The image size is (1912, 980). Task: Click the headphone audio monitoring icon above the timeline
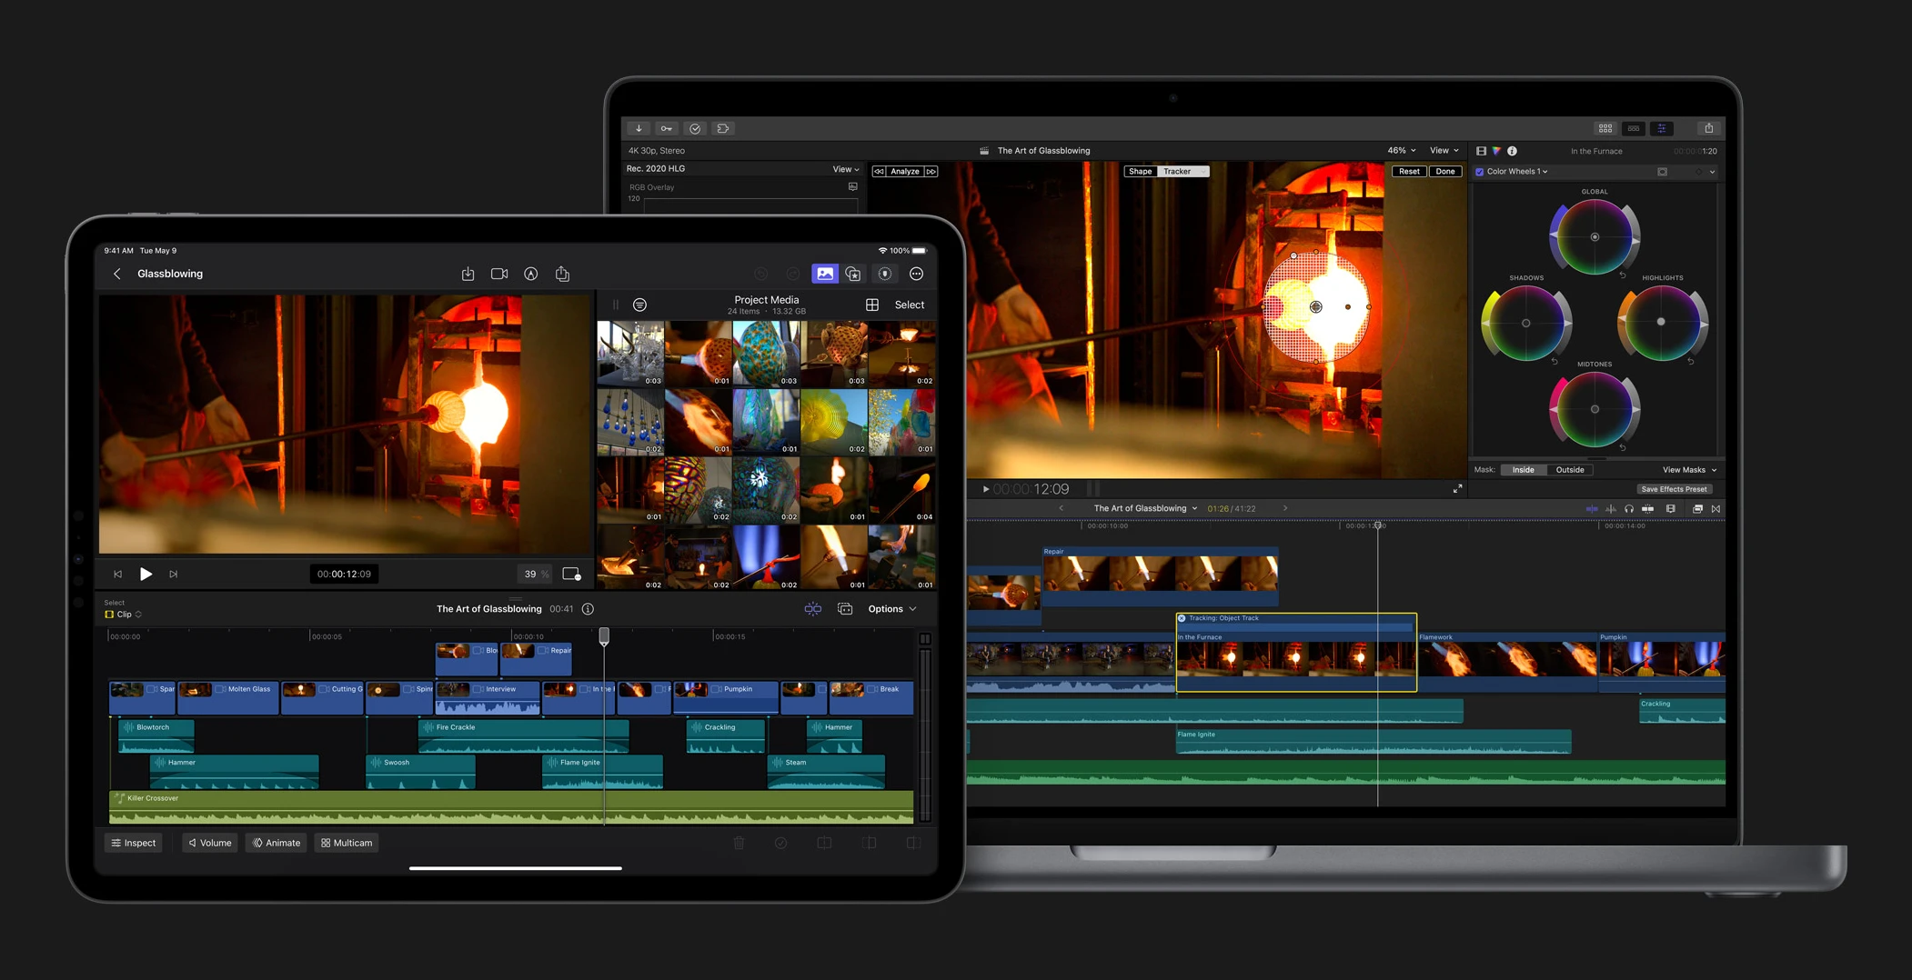coord(1629,509)
